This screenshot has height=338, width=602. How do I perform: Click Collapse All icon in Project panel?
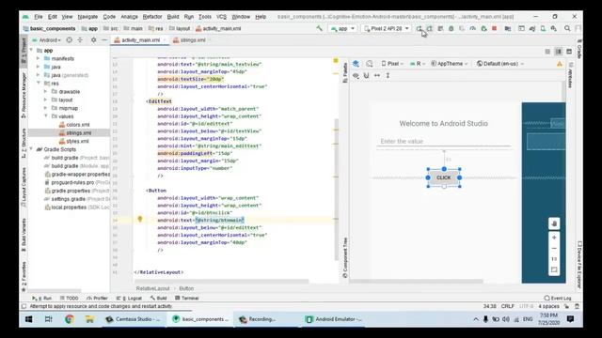click(80, 39)
